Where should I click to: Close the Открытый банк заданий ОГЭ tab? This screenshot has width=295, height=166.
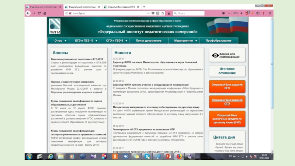138,7
